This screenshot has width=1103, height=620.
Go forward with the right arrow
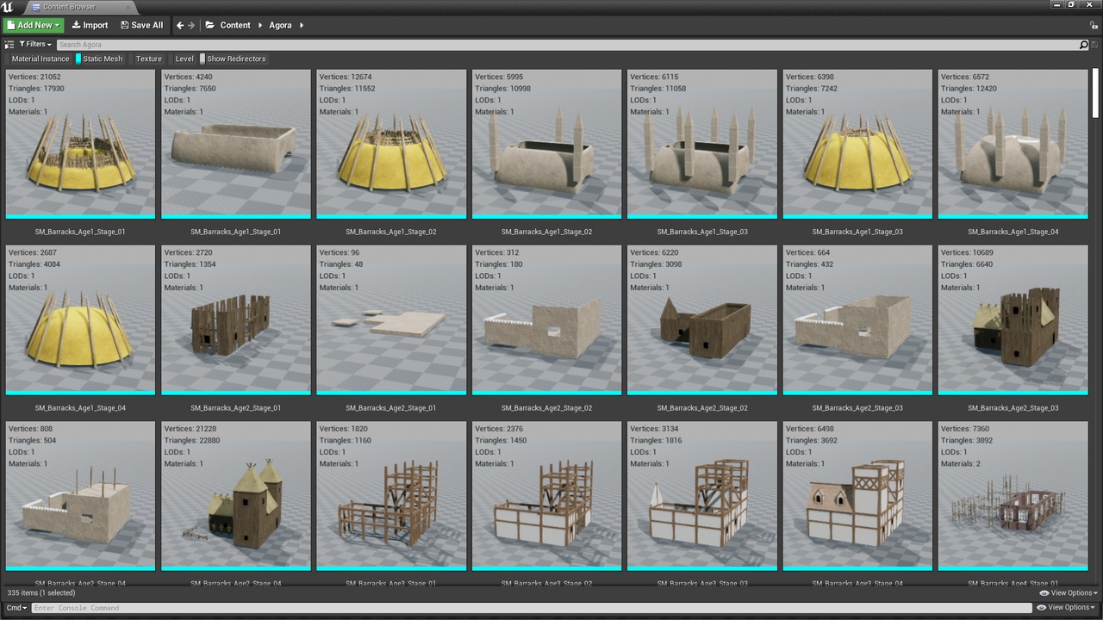[x=191, y=26]
